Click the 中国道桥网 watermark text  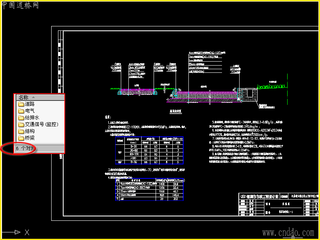[x=20, y=5]
